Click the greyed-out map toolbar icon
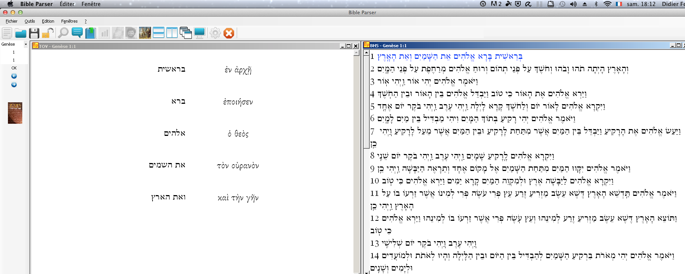This screenshot has height=274, width=685. pyautogui.click(x=118, y=33)
